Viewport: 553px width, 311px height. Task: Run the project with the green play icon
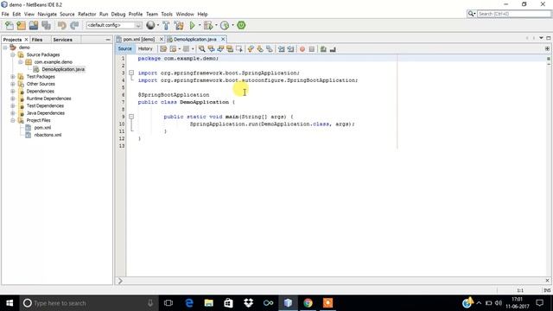pos(192,25)
